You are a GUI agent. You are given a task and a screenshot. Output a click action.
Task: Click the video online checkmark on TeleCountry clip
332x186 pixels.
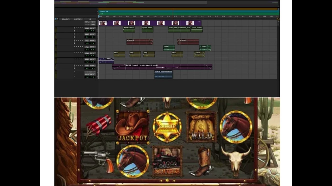pyautogui.click(x=199, y=22)
